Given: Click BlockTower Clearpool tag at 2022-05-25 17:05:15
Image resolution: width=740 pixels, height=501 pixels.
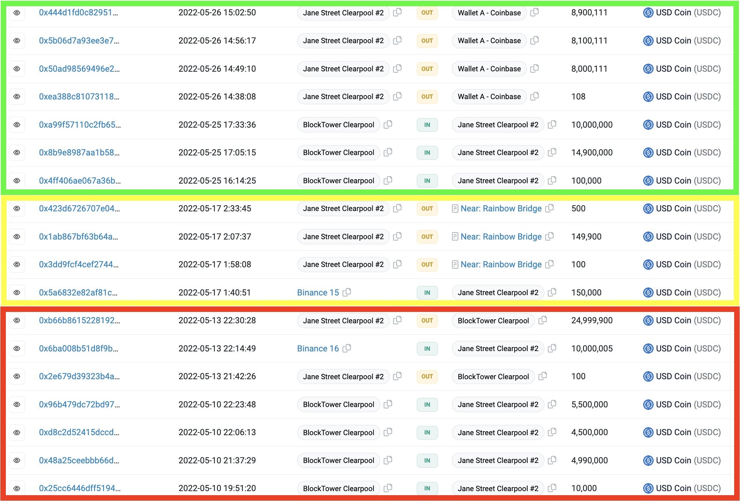Looking at the screenshot, I should [339, 152].
